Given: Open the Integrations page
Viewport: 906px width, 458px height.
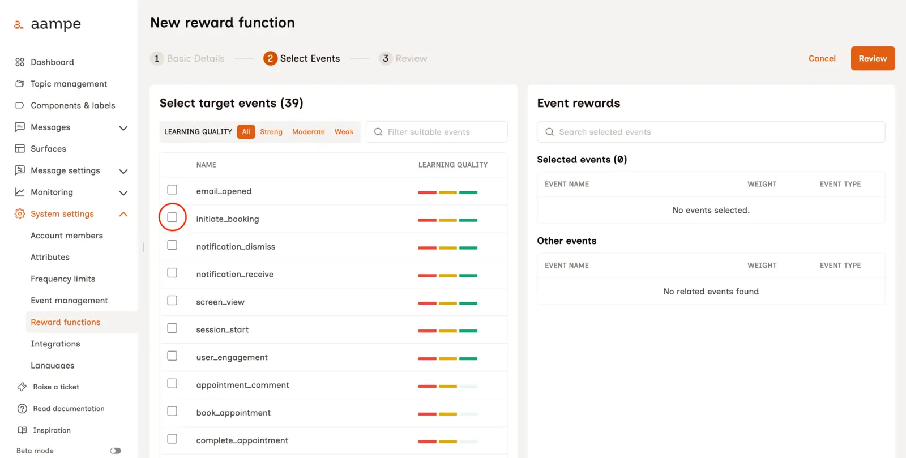Looking at the screenshot, I should point(55,344).
